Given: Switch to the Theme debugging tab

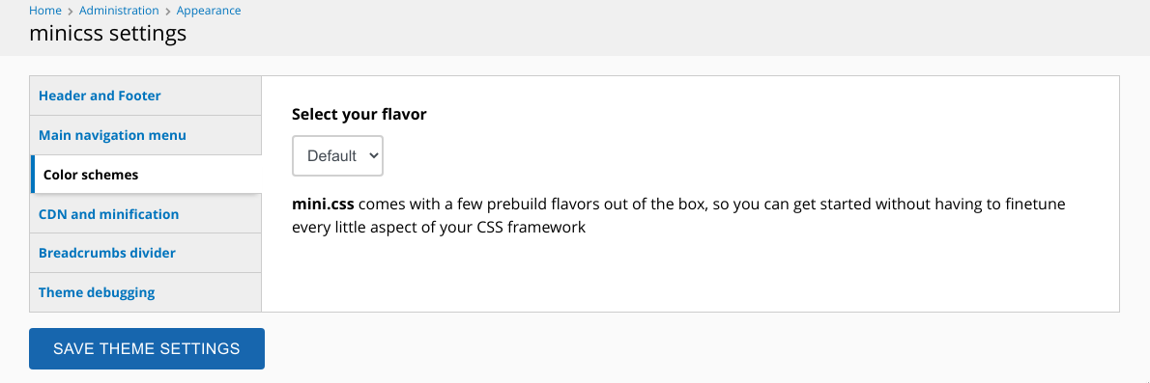Looking at the screenshot, I should point(145,292).
